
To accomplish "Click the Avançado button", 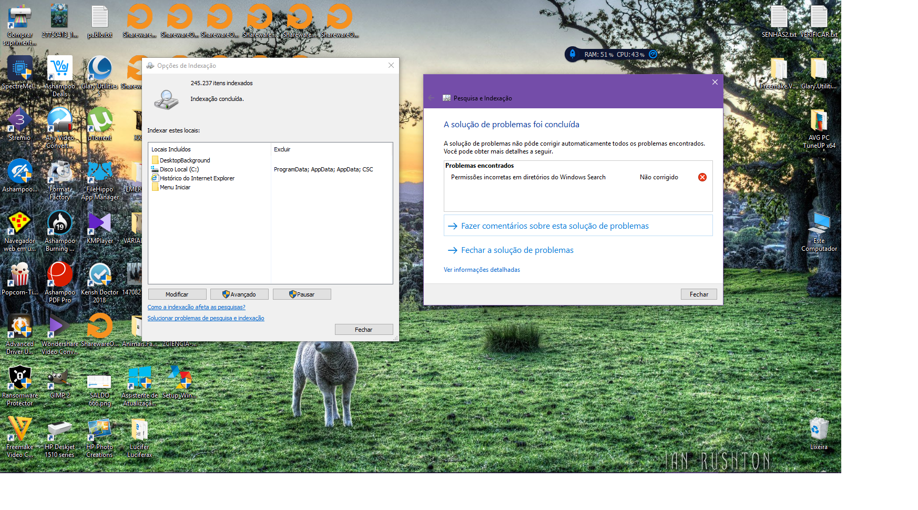I will tap(239, 294).
